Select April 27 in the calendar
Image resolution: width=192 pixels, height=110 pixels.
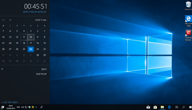pyautogui.click(x=10, y=49)
